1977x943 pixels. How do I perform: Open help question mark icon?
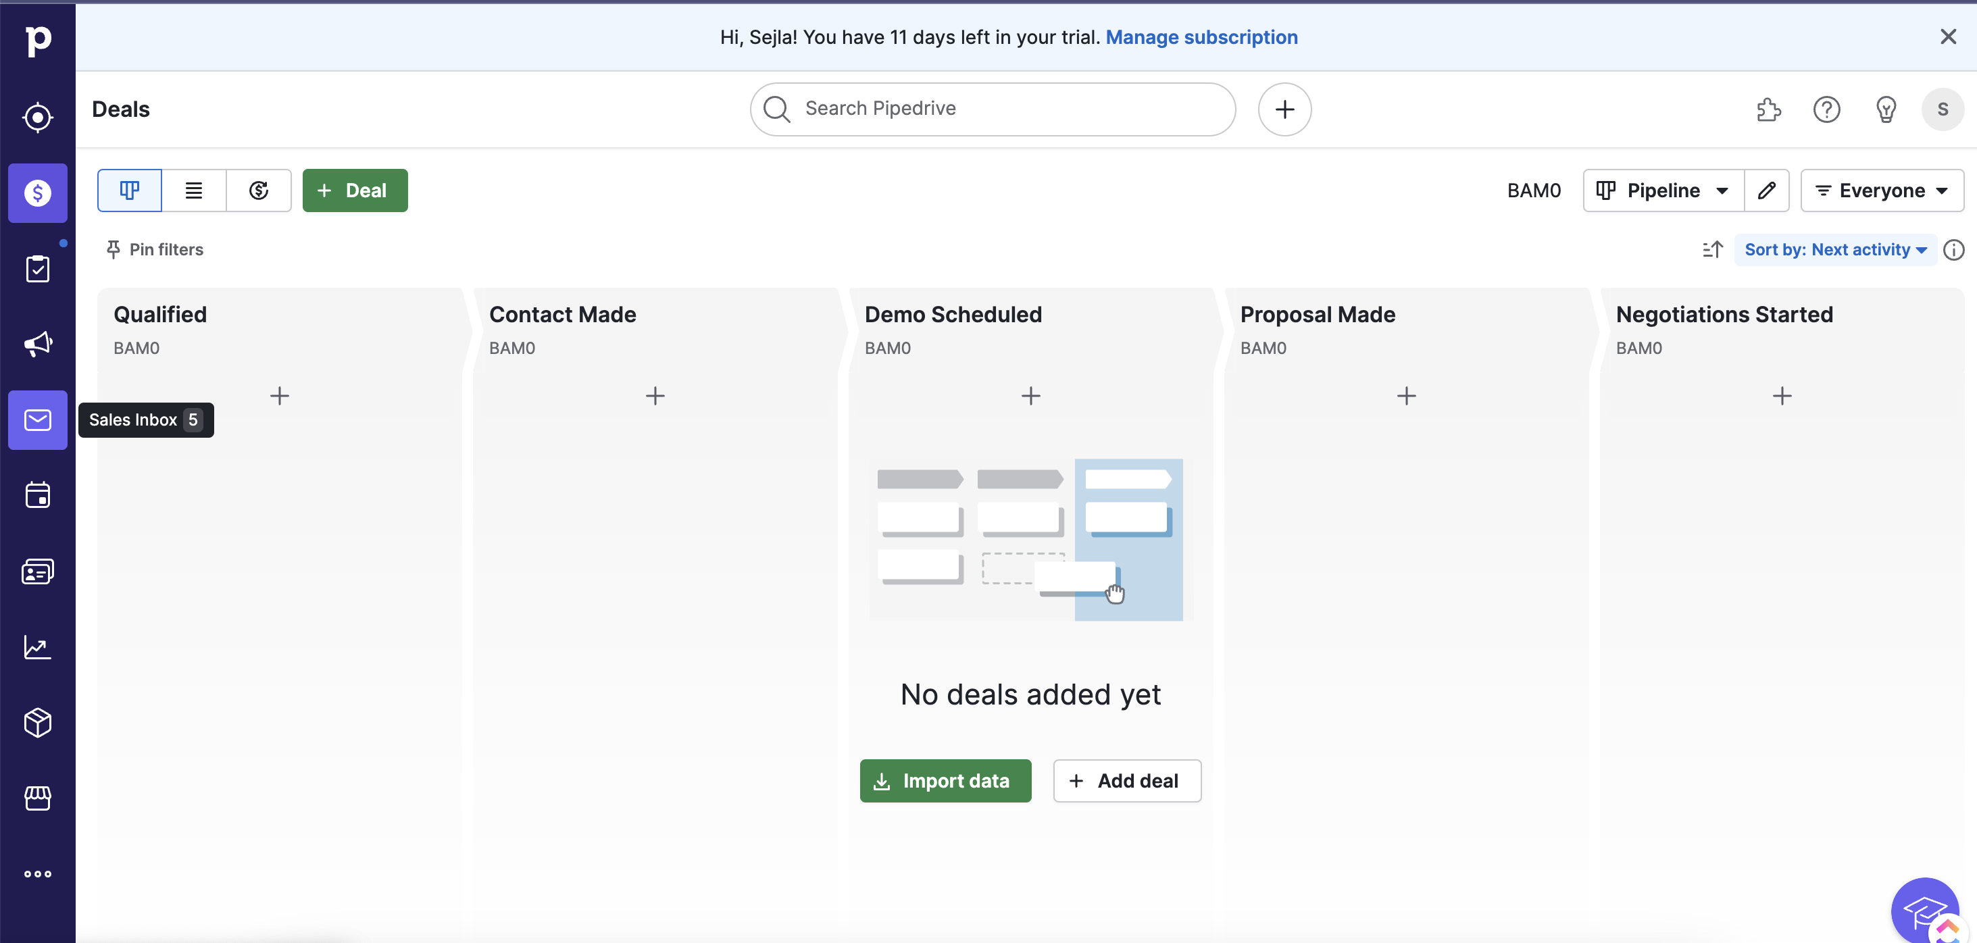[x=1826, y=109]
